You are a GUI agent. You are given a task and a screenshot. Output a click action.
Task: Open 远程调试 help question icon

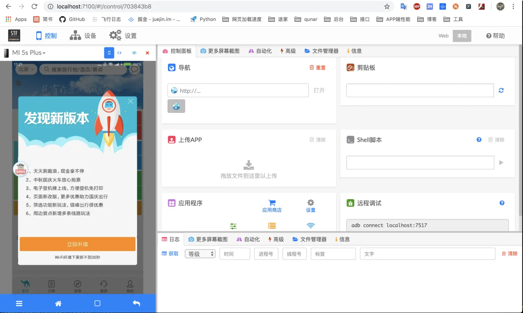(x=502, y=203)
